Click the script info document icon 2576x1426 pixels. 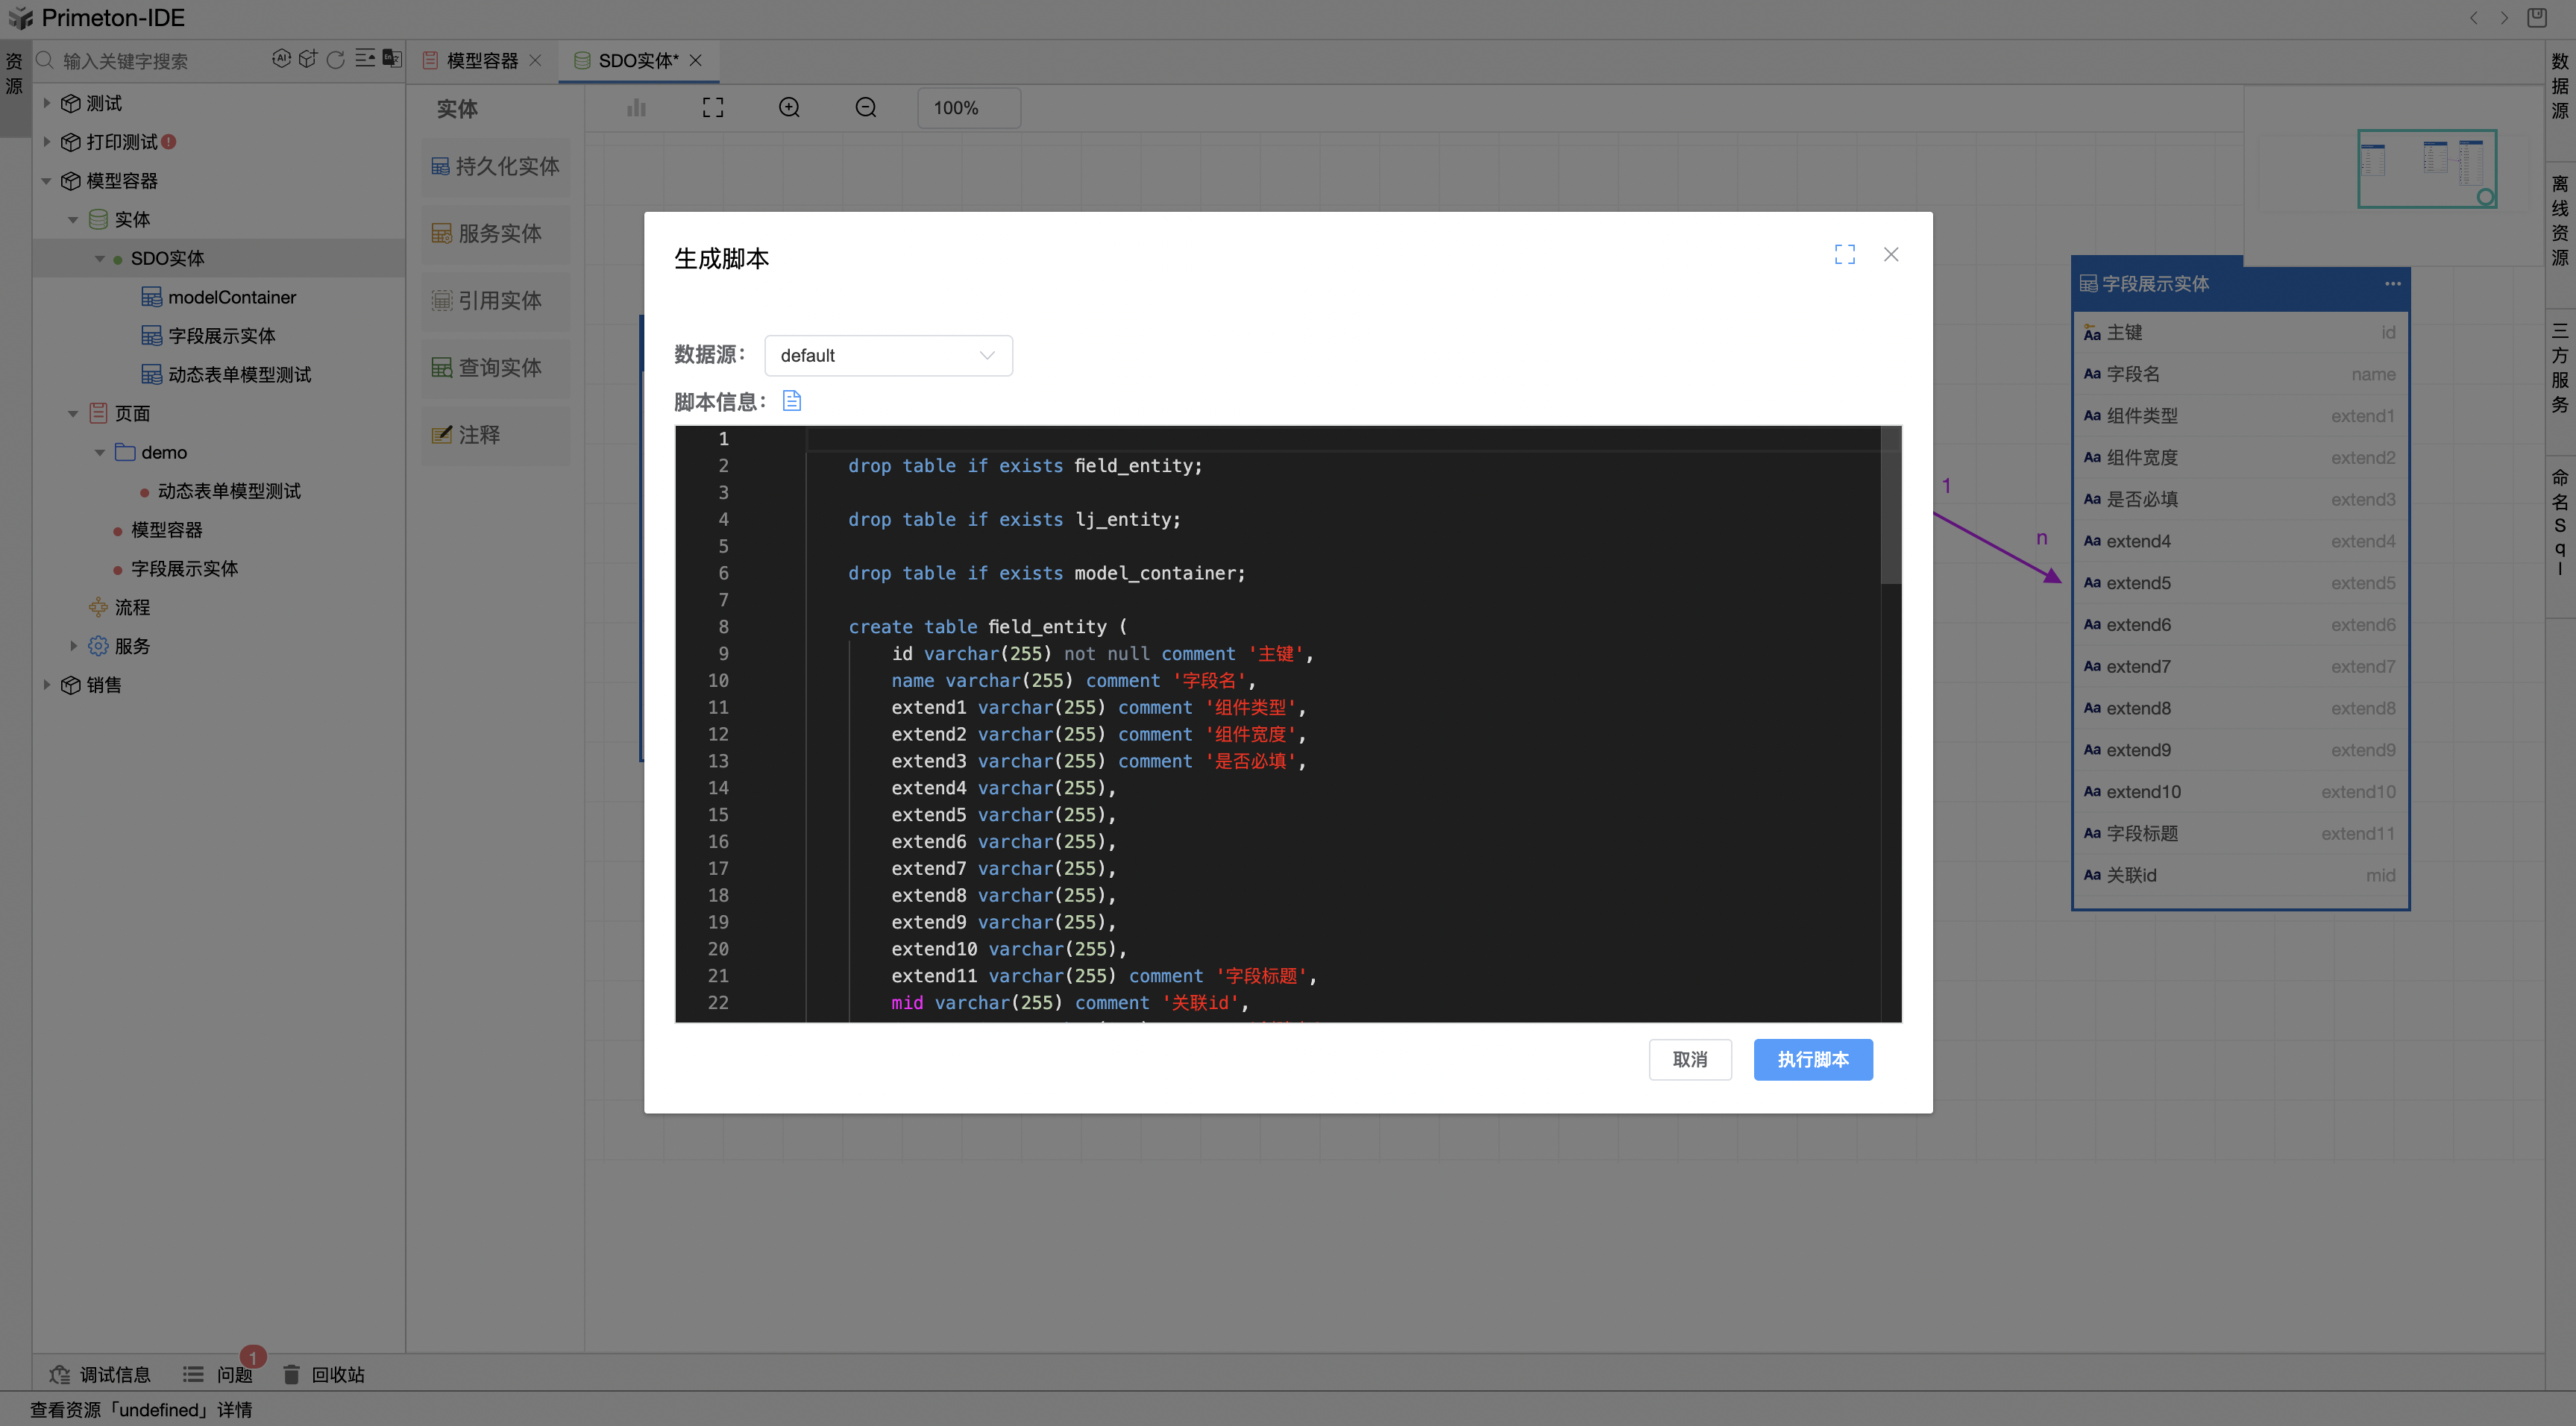click(791, 401)
